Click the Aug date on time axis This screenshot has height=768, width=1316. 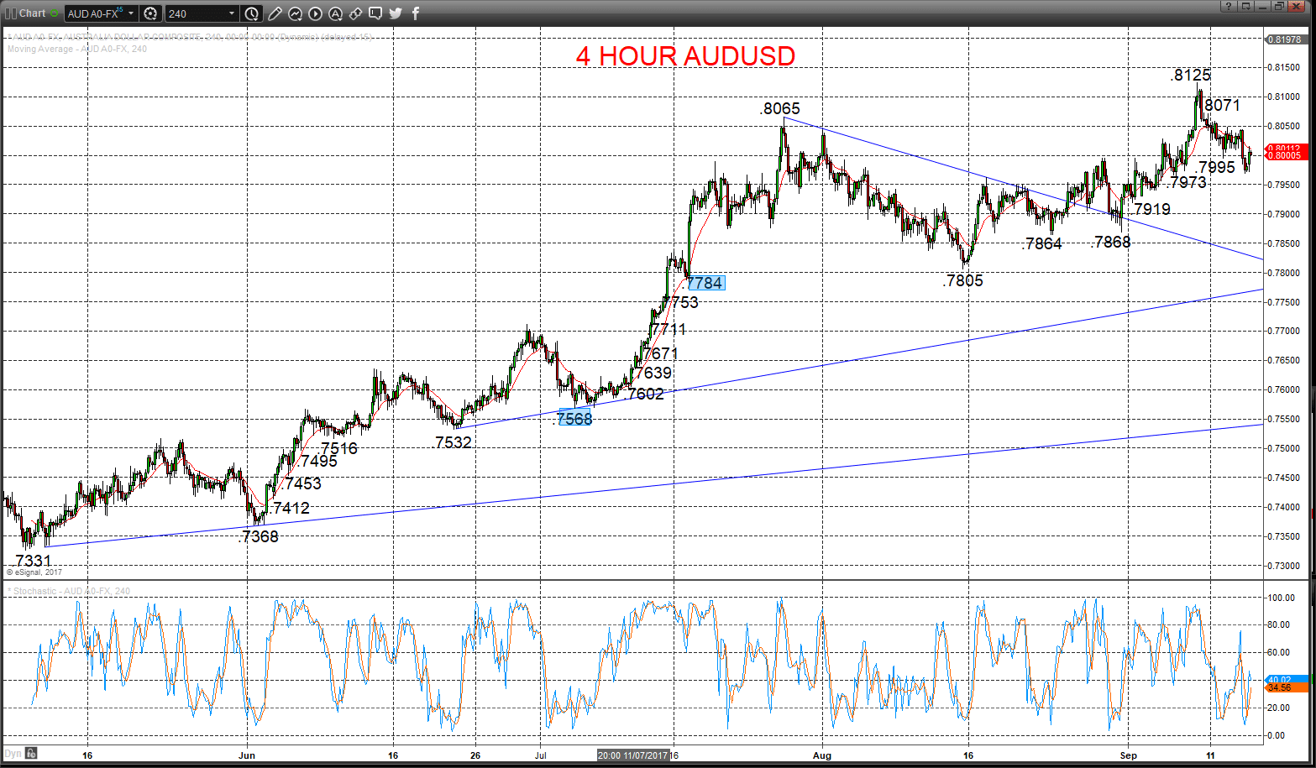tap(821, 755)
